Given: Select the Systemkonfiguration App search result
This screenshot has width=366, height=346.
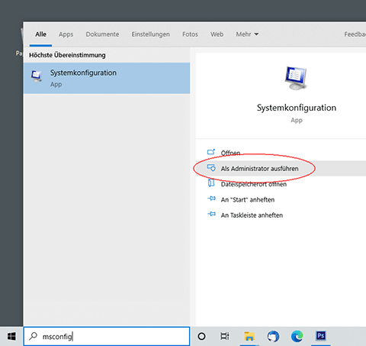Looking at the screenshot, I should tap(107, 78).
